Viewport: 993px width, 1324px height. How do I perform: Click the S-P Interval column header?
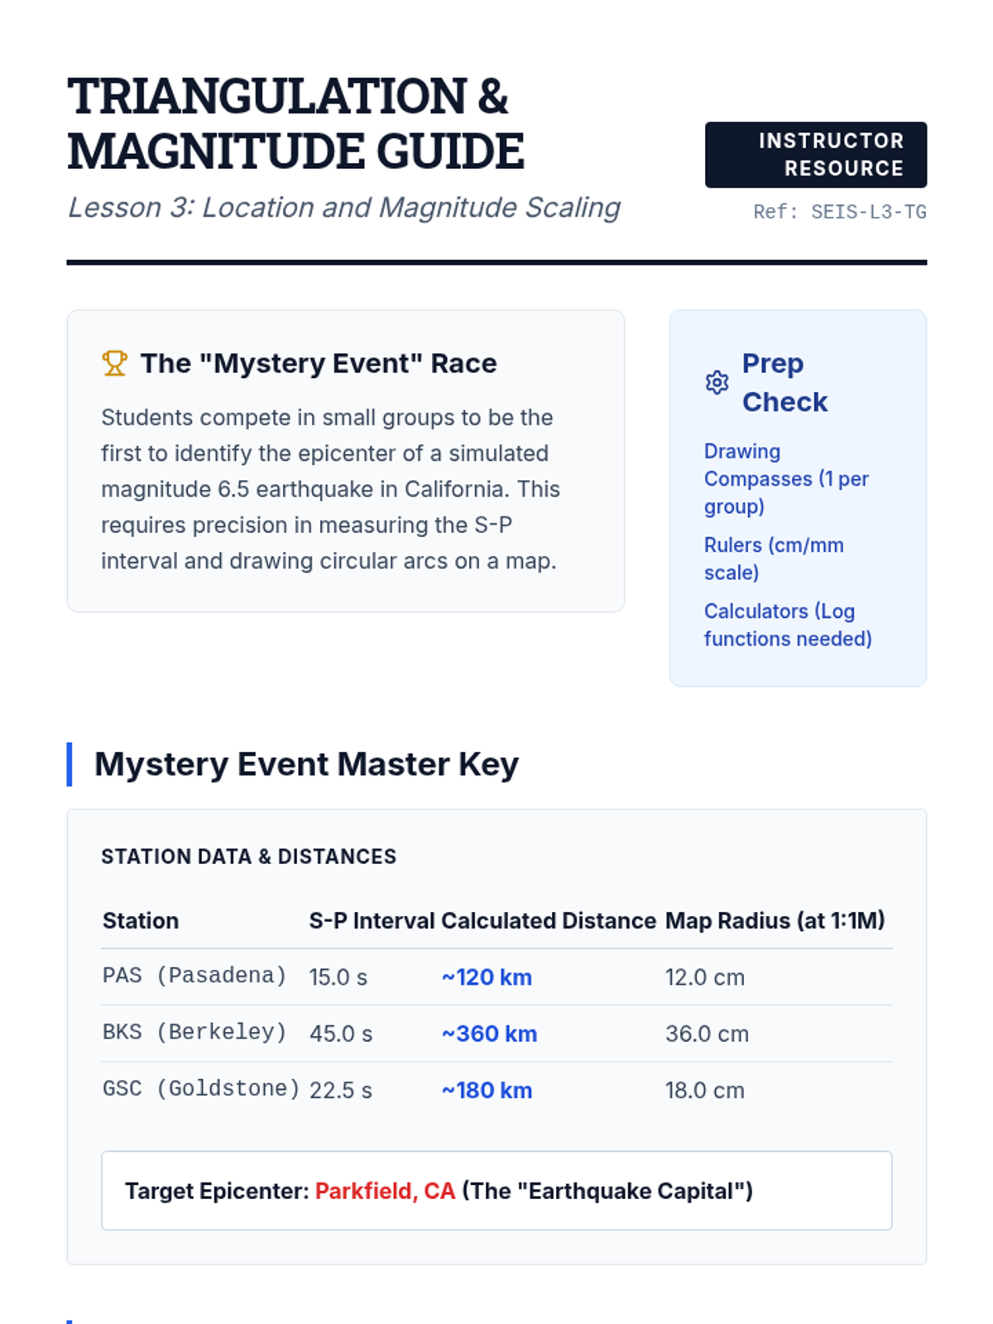tap(372, 921)
